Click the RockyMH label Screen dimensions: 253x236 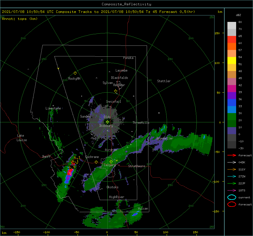[74, 79]
